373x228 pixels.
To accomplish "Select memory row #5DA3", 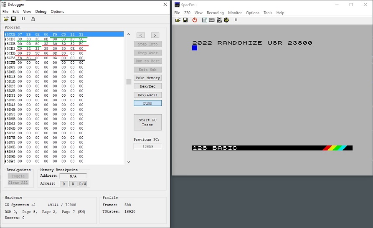I will [64, 161].
